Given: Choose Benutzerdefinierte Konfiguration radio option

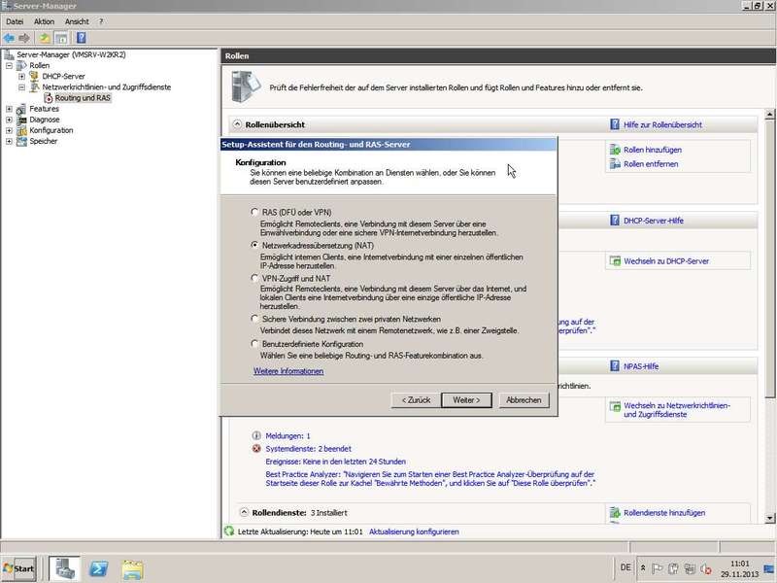Looking at the screenshot, I should click(x=254, y=344).
